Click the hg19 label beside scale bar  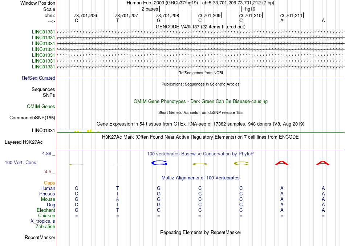pos(250,9)
